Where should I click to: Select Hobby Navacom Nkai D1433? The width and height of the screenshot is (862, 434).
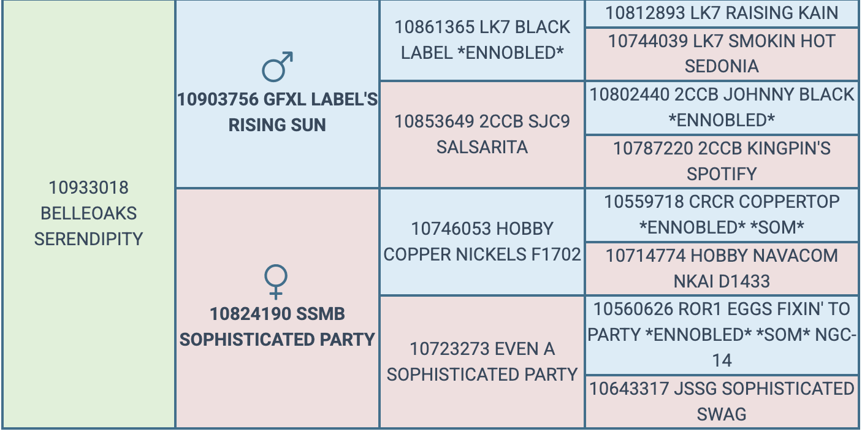pyautogui.click(x=722, y=268)
